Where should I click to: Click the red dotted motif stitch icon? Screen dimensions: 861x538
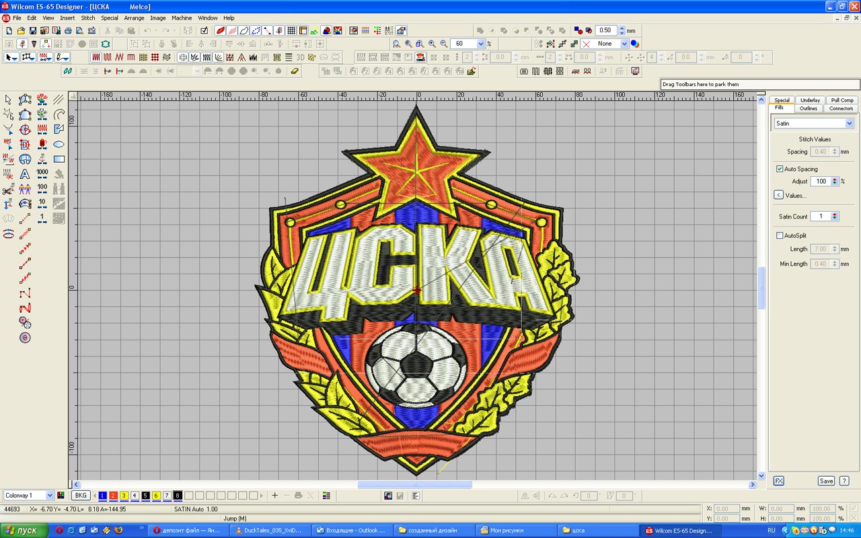tap(155, 58)
